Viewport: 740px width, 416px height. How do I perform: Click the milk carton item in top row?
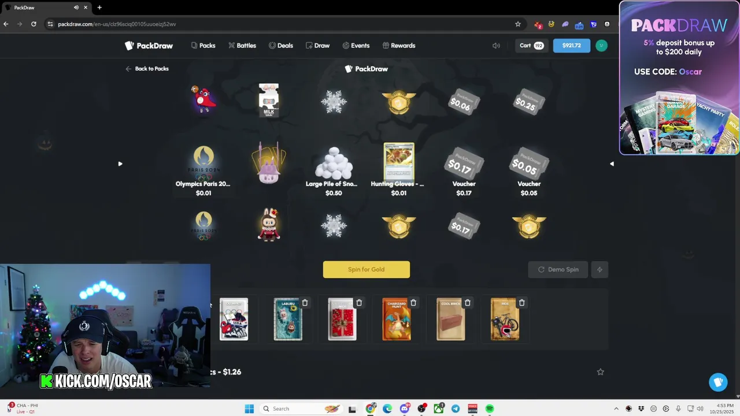pyautogui.click(x=269, y=100)
